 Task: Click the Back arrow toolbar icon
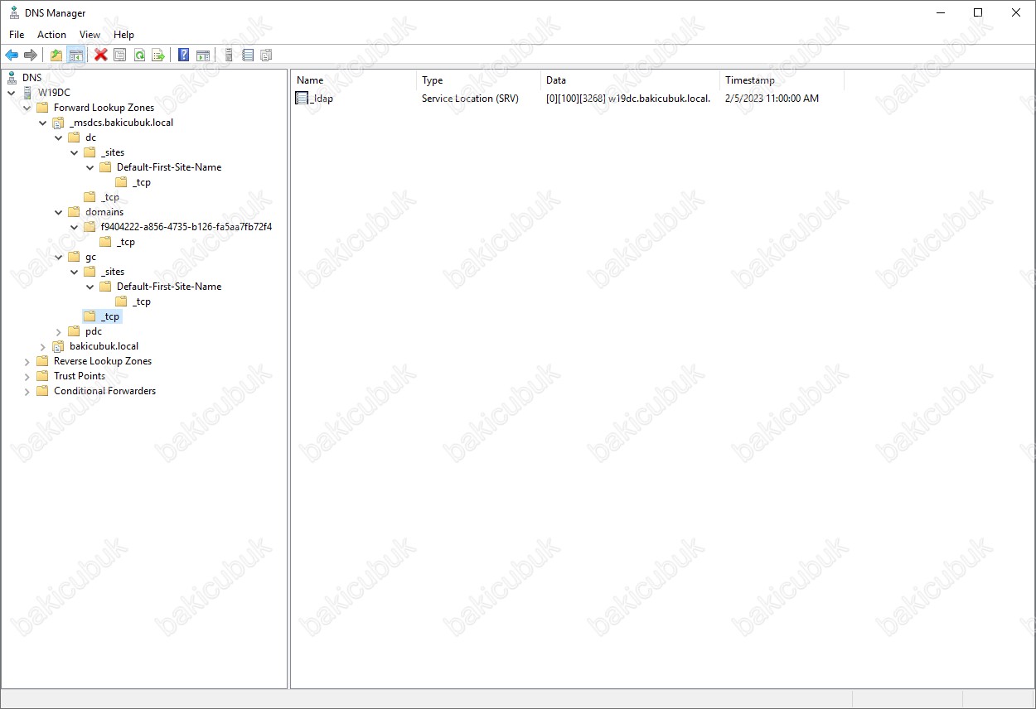click(12, 55)
